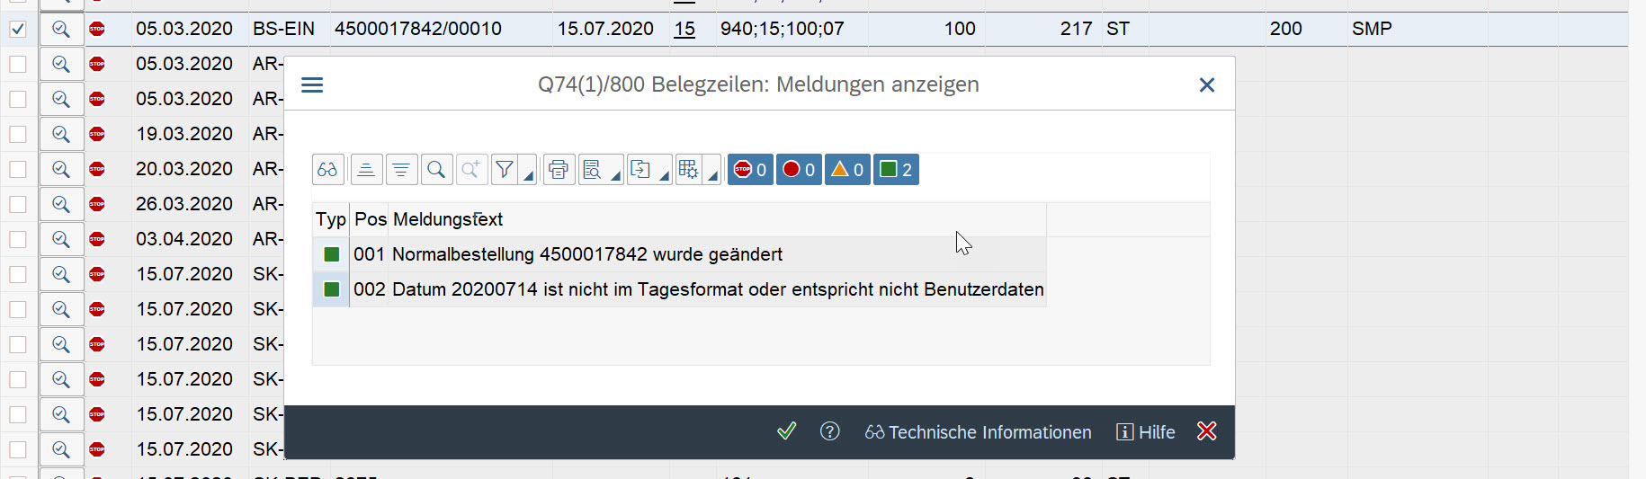Open the Find search icon in toolbar
This screenshot has height=479, width=1646.
(436, 170)
